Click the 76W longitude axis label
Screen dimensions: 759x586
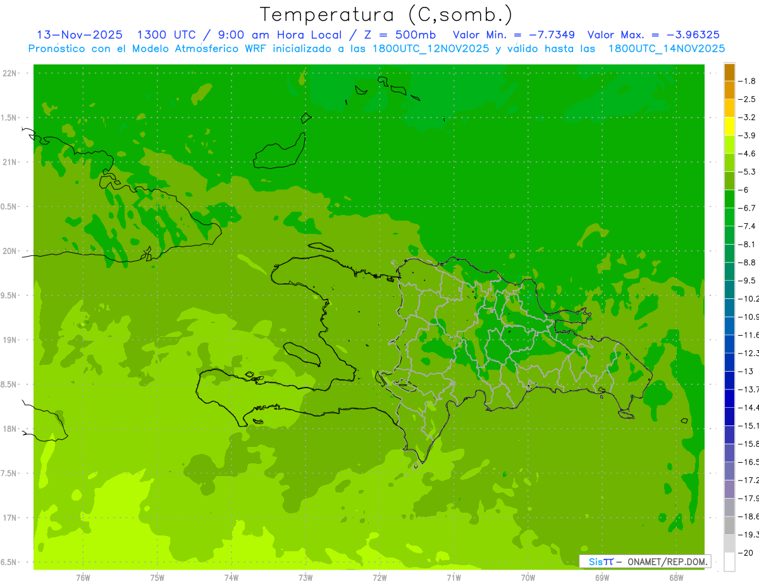coord(83,578)
